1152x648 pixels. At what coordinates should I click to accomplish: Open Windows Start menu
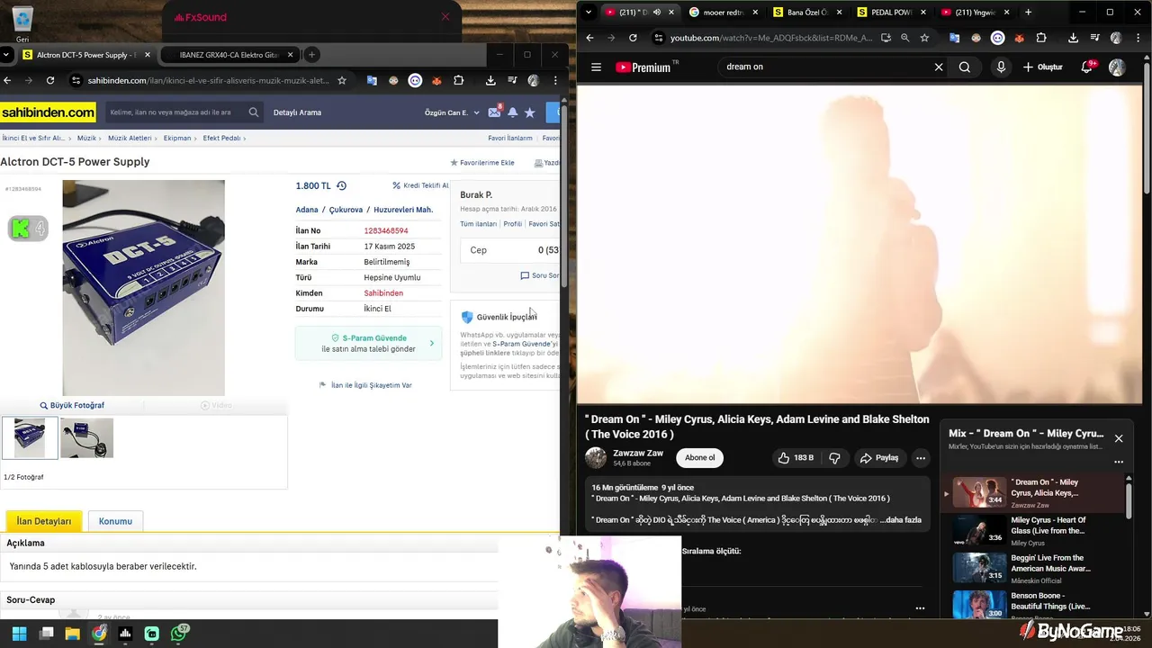[19, 634]
